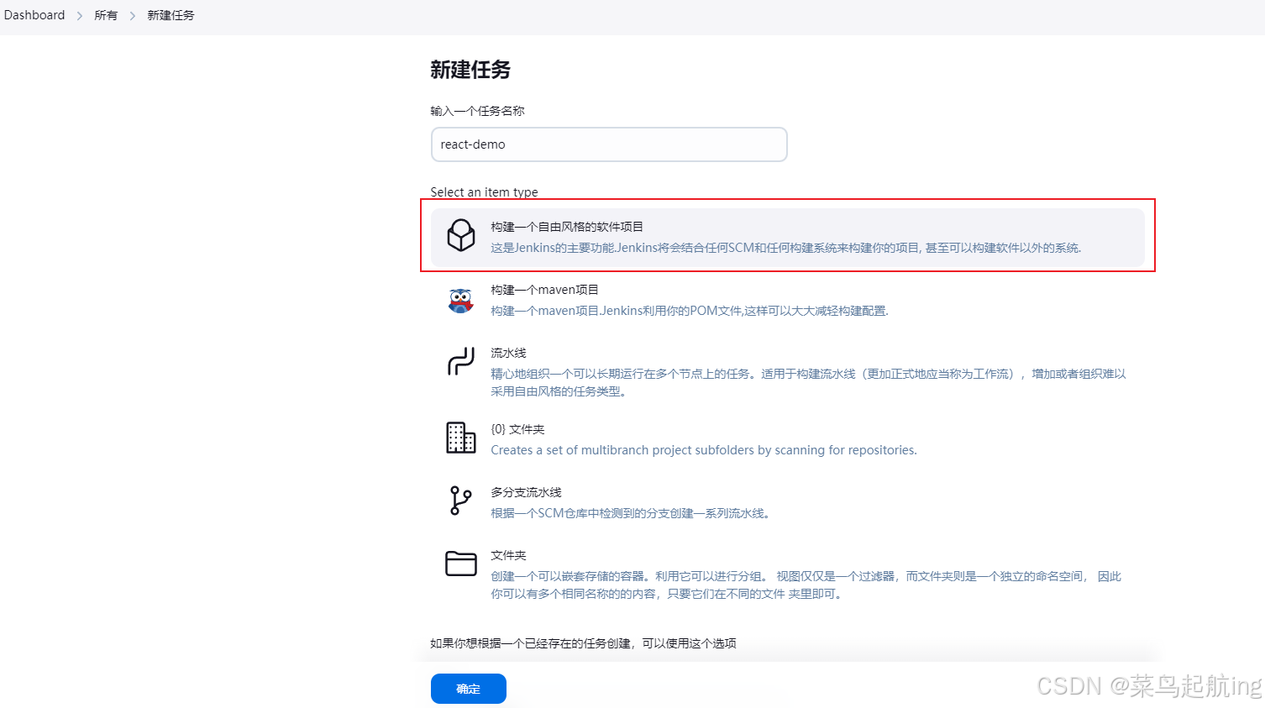Click the 'Select an item type' label
1265x708 pixels.
pyautogui.click(x=484, y=192)
